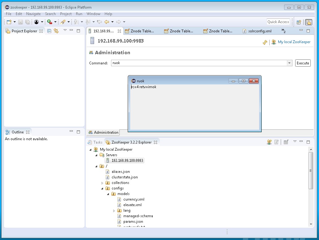Click the Open Perspective icon
This screenshot has height=240, width=319.
click(299, 22)
